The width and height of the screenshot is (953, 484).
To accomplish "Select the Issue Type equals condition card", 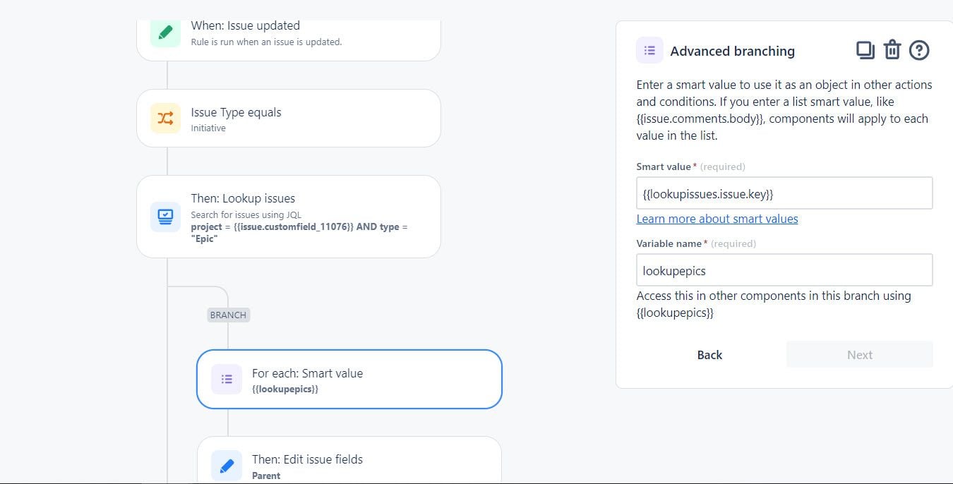I will point(289,119).
